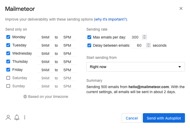Open the Thursday start time 9AM selector

coord(45,62)
